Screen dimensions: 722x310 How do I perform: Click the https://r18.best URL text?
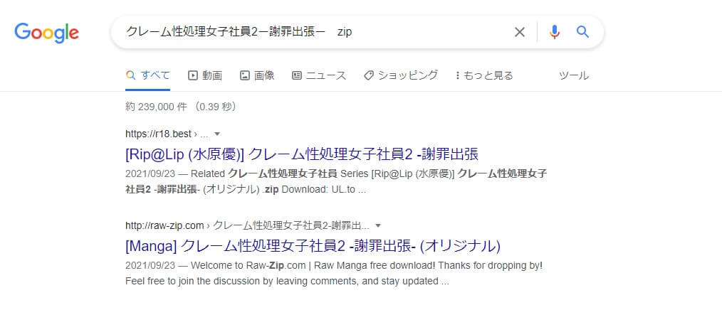[158, 134]
